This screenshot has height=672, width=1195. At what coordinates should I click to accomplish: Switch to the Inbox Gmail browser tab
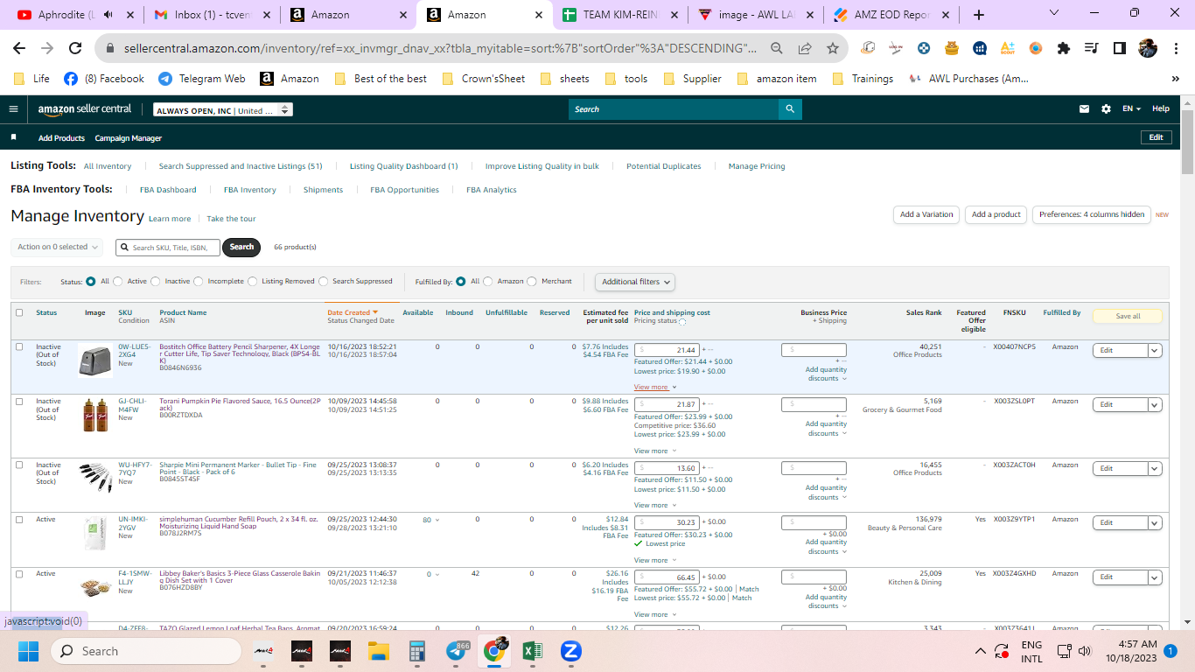212,15
